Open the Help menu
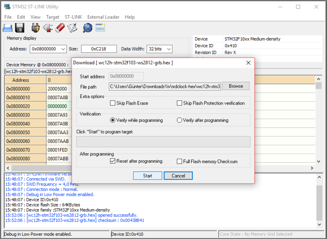This screenshot has height=239, width=327. 130,17
